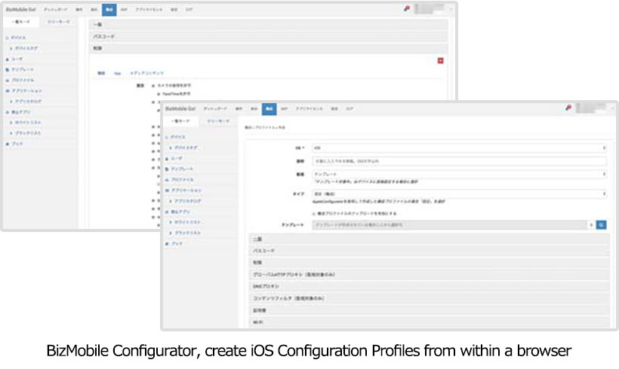Screen dimensions: 619x369
Task: Click the テンプレート icon in the back window sidebar
Action: [7, 70]
